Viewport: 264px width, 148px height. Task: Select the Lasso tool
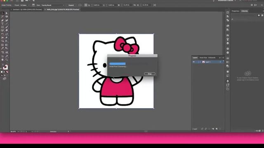pyautogui.click(x=7, y=16)
